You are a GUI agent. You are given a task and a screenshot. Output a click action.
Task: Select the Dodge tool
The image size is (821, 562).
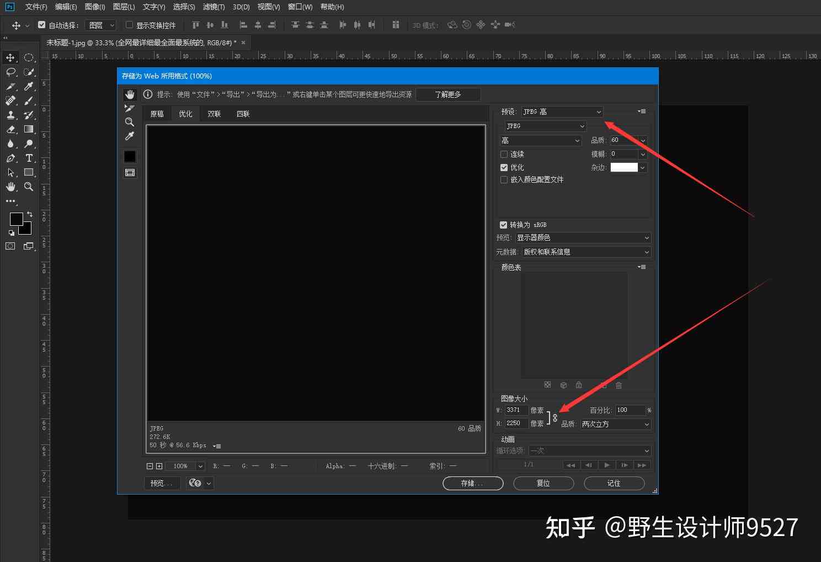click(x=29, y=144)
